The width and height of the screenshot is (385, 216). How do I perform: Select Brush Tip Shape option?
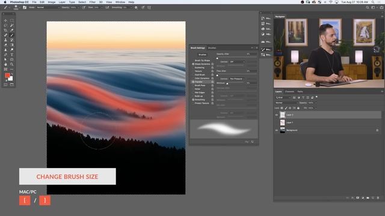coord(202,61)
